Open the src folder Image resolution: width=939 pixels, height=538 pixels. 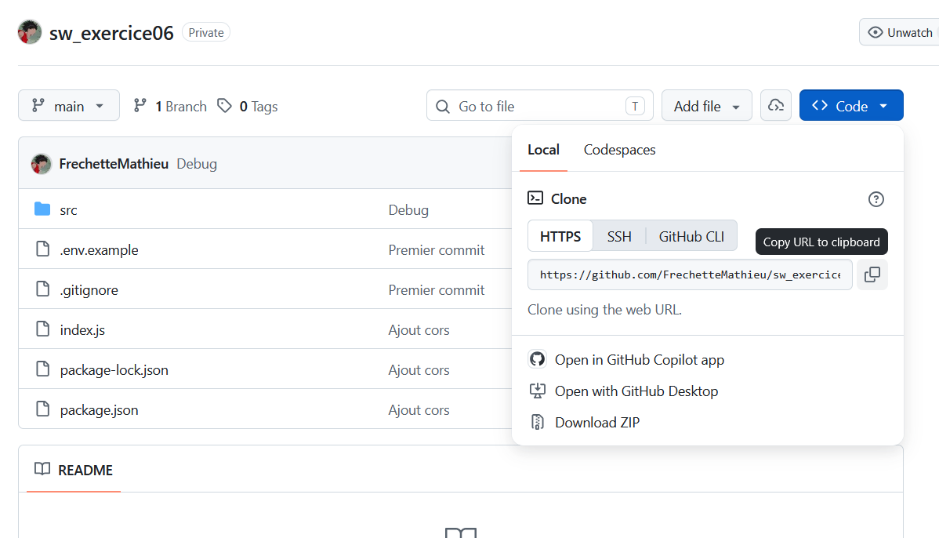68,209
